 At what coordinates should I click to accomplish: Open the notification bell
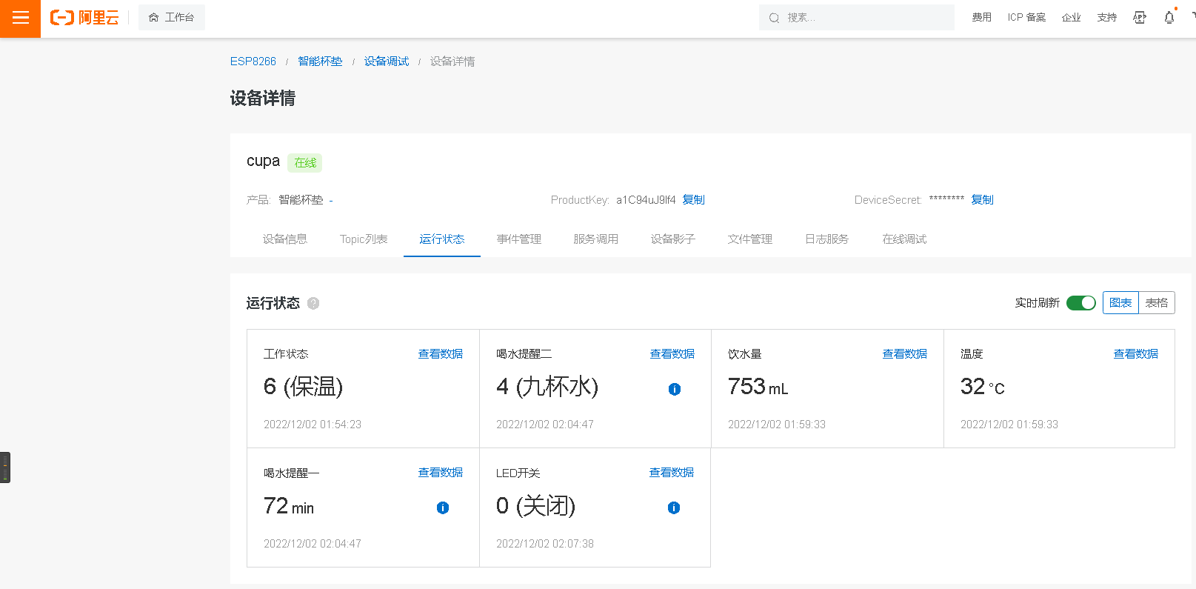[1169, 18]
